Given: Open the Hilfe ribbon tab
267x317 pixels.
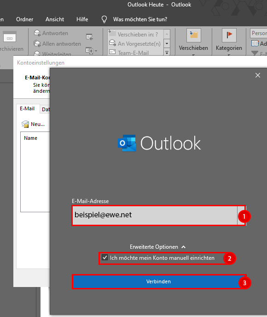Looking at the screenshot, I should click(82, 19).
